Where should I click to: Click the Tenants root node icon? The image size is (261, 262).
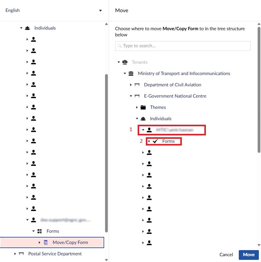pos(125,62)
